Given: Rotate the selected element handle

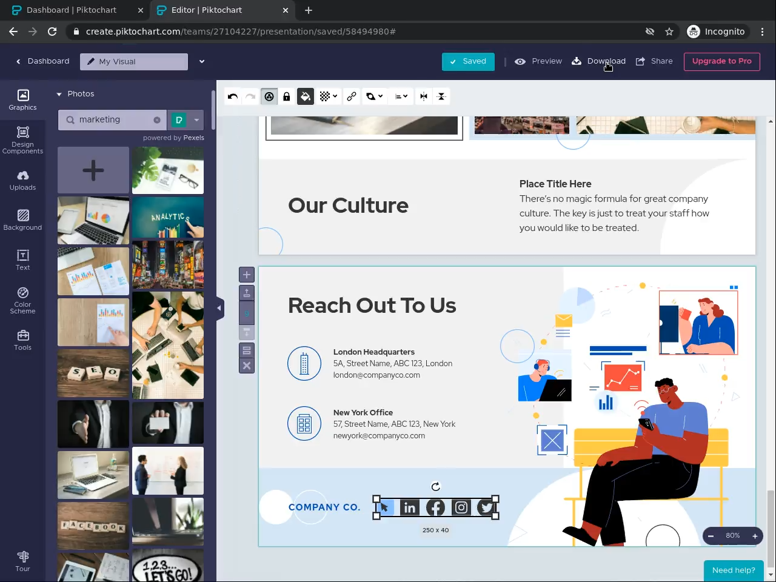Looking at the screenshot, I should [435, 486].
